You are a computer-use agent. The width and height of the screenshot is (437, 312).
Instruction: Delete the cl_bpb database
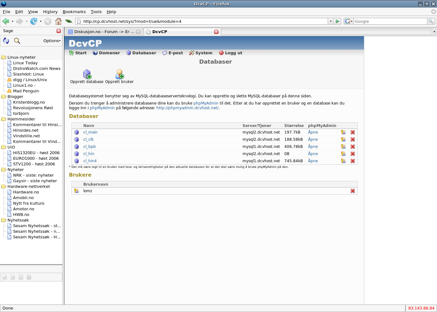[353, 147]
